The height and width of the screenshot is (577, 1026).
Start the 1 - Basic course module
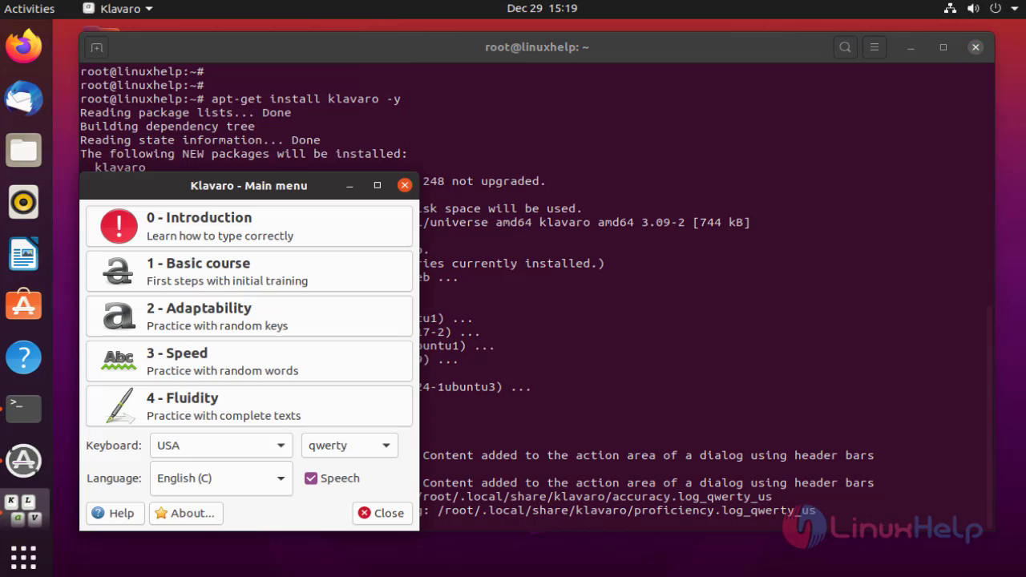[x=249, y=271]
